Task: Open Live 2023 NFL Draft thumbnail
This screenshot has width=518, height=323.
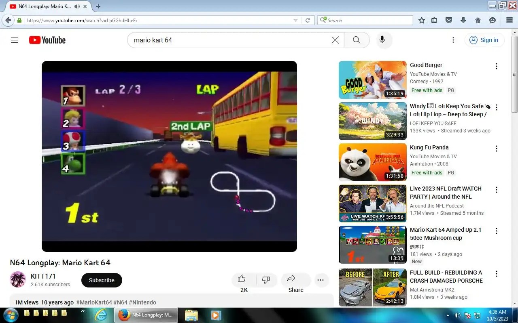Action: (x=373, y=203)
